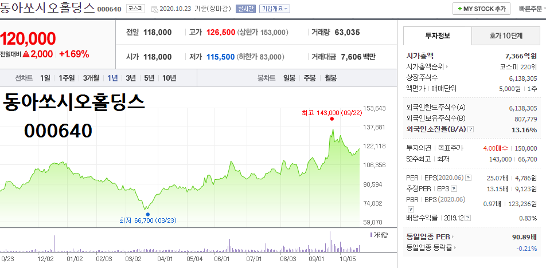Click help icon next to 외국인소진율(B/A)

(470, 129)
